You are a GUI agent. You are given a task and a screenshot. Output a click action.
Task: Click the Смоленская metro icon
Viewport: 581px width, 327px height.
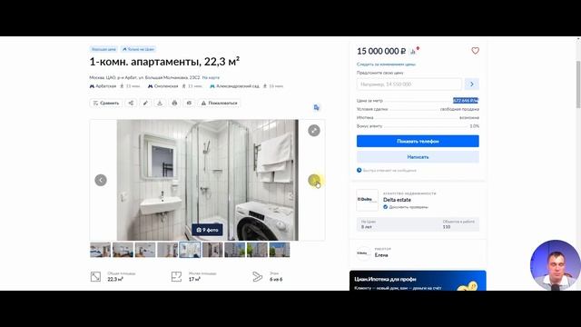150,86
